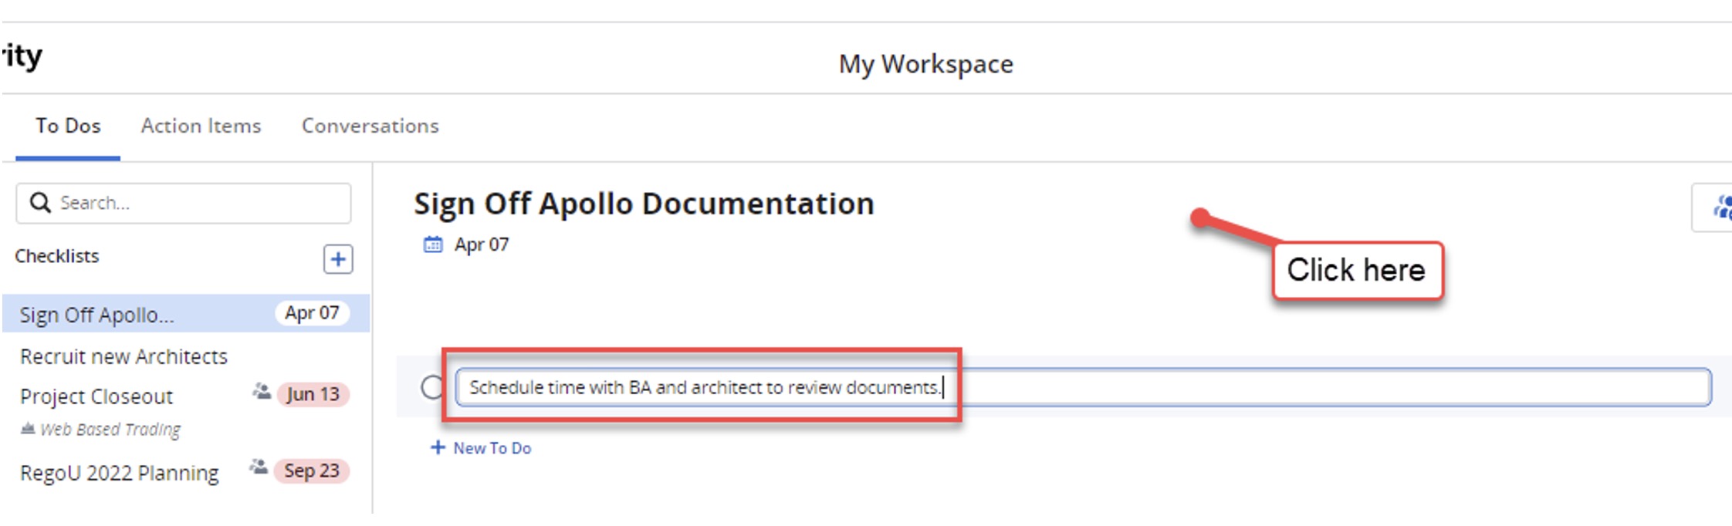Screen dimensions: 1732x526
Task: Click the project icon beside Web Based Trading
Action: click(x=28, y=428)
